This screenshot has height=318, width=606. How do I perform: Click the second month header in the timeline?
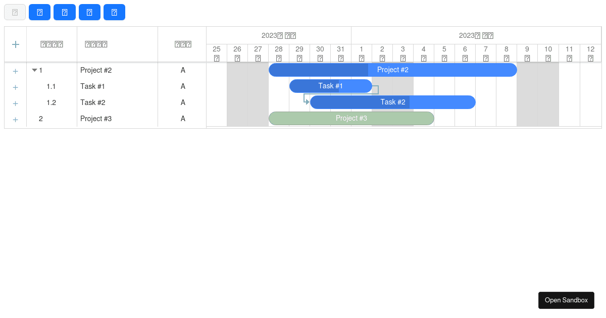coord(475,35)
